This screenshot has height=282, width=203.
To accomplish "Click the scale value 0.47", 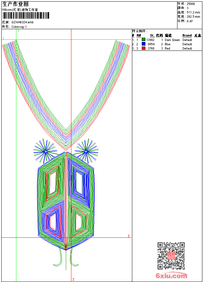I will (x=190, y=21).
